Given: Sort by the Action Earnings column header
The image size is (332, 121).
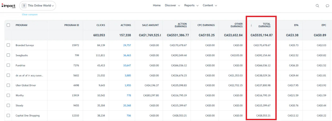Looking at the screenshot, I should pyautogui.click(x=181, y=25).
